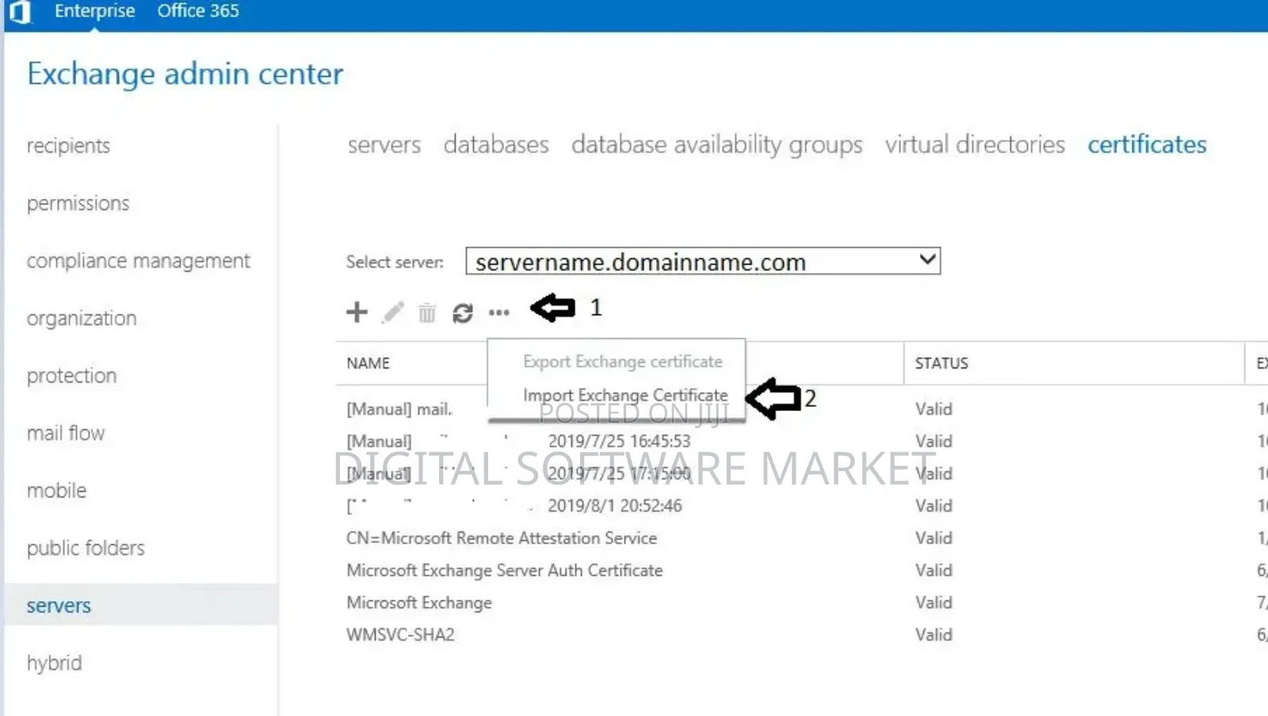1268x716 pixels.
Task: Open virtual directories tab
Action: pyautogui.click(x=975, y=145)
